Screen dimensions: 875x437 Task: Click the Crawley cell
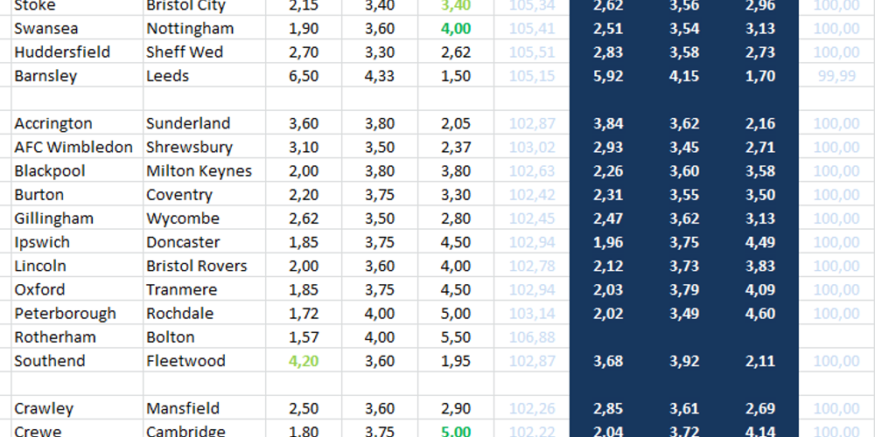click(77, 408)
